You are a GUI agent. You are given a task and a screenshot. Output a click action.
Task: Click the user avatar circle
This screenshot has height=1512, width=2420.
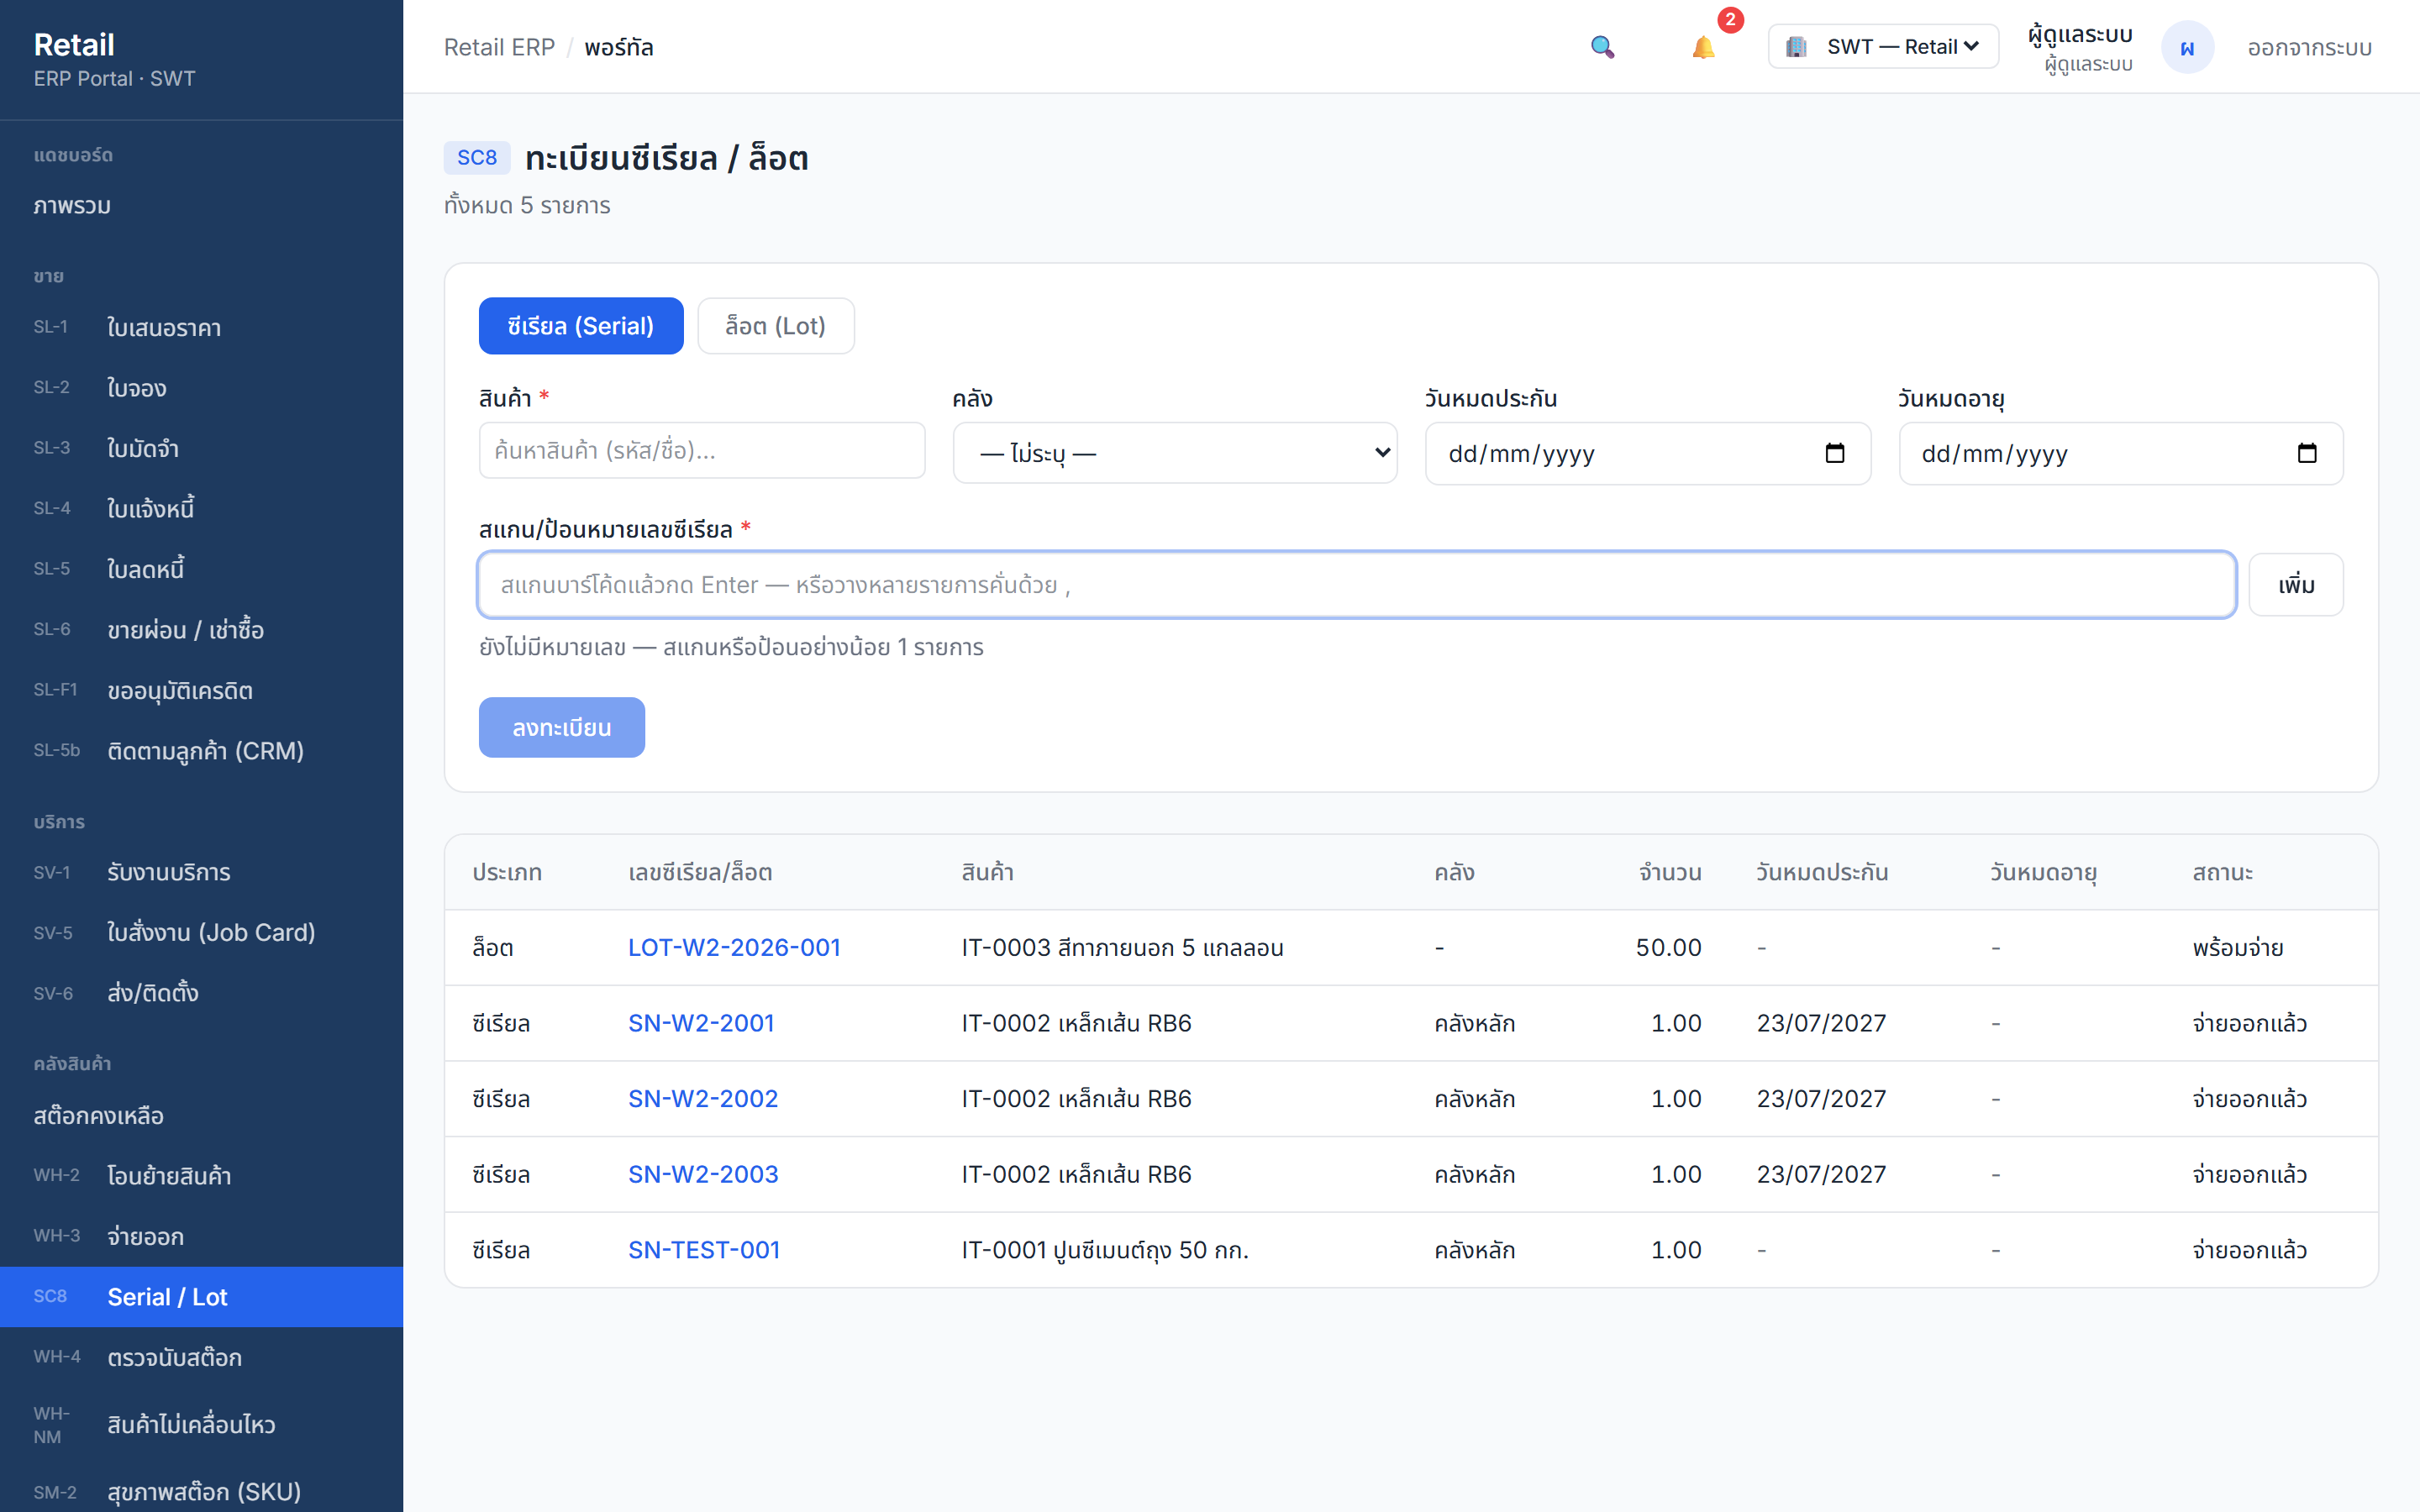coord(2187,47)
